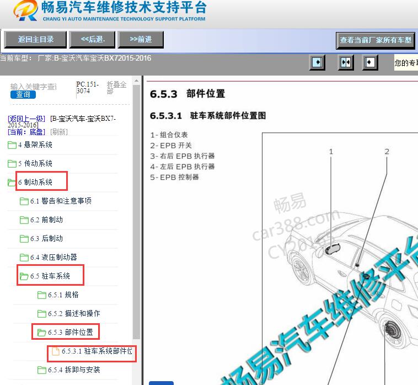418x385 pixels.
Task: Click folder icon beside 6.4 液压制动器
Action: [x=24, y=258]
